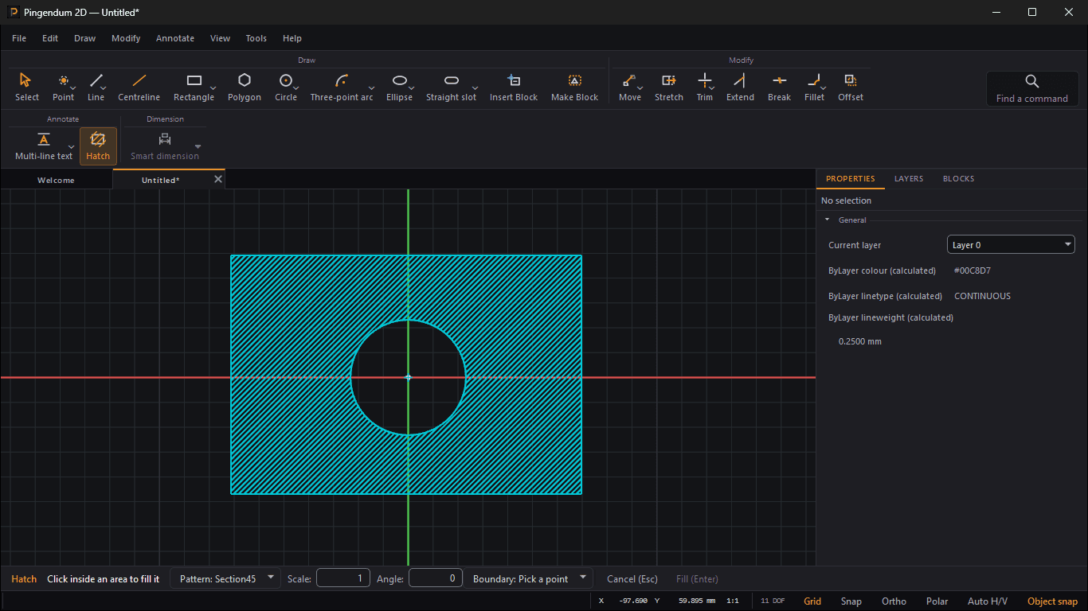Activate the Extend tool
The height and width of the screenshot is (611, 1088).
(740, 88)
